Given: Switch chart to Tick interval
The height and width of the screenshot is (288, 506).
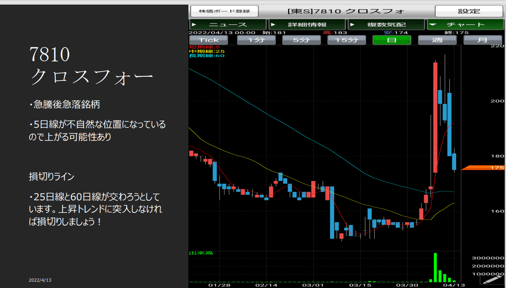Looking at the screenshot, I should [x=209, y=40].
